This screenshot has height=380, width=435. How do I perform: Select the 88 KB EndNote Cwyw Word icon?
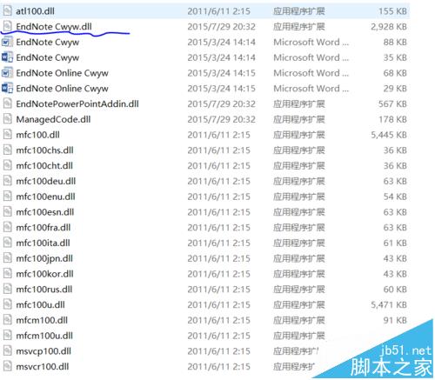7,42
